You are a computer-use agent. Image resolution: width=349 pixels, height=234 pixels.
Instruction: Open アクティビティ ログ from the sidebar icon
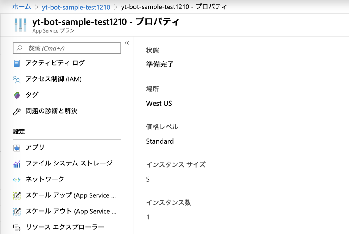[x=17, y=63]
